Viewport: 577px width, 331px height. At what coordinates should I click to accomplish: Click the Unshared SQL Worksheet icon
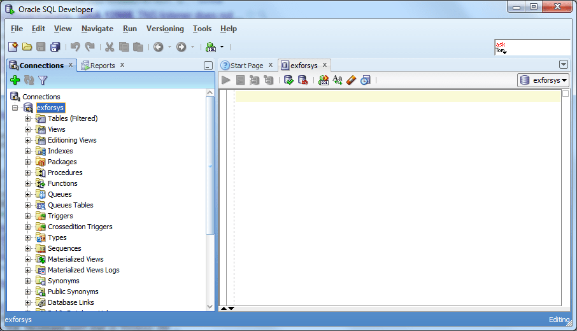324,80
